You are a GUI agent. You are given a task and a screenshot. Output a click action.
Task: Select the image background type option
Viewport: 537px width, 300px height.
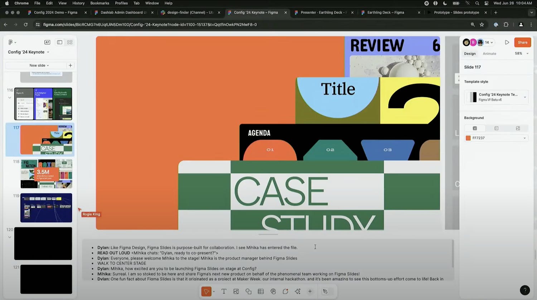pyautogui.click(x=518, y=128)
